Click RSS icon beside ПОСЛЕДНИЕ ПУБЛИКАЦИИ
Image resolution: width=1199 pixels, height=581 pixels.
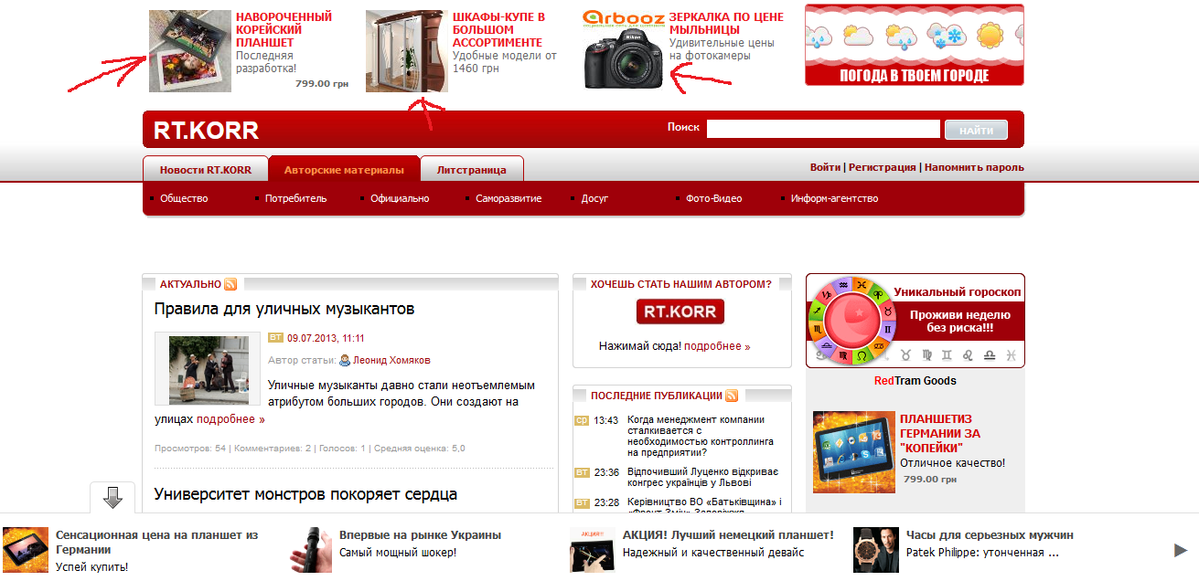(x=731, y=396)
